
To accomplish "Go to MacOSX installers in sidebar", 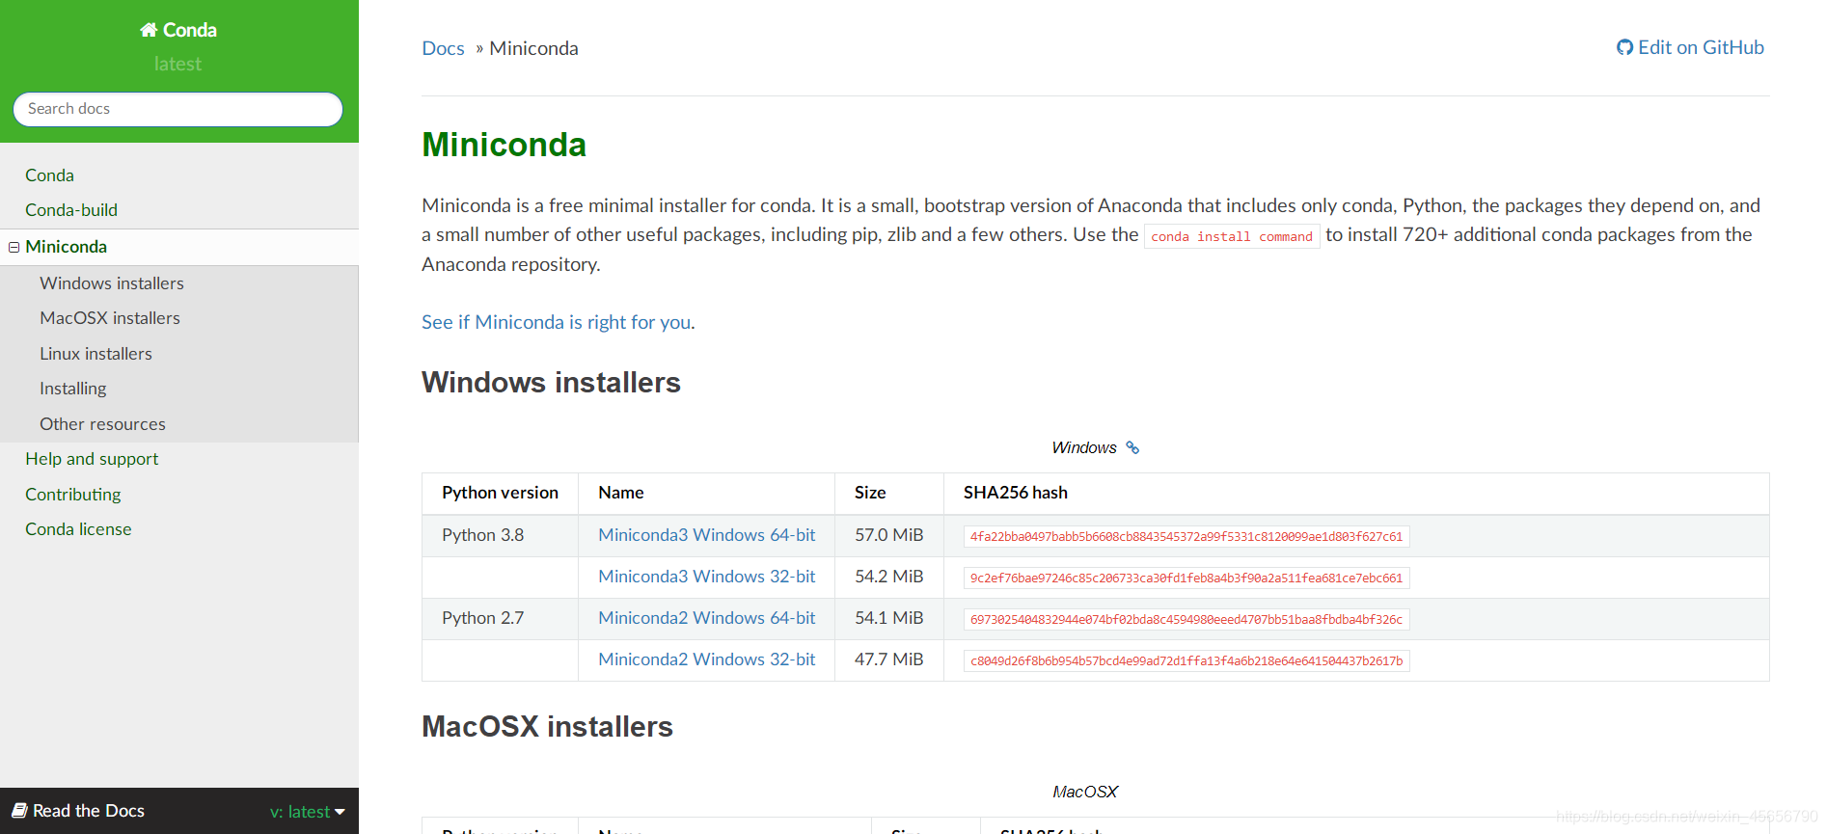I will 110,318.
